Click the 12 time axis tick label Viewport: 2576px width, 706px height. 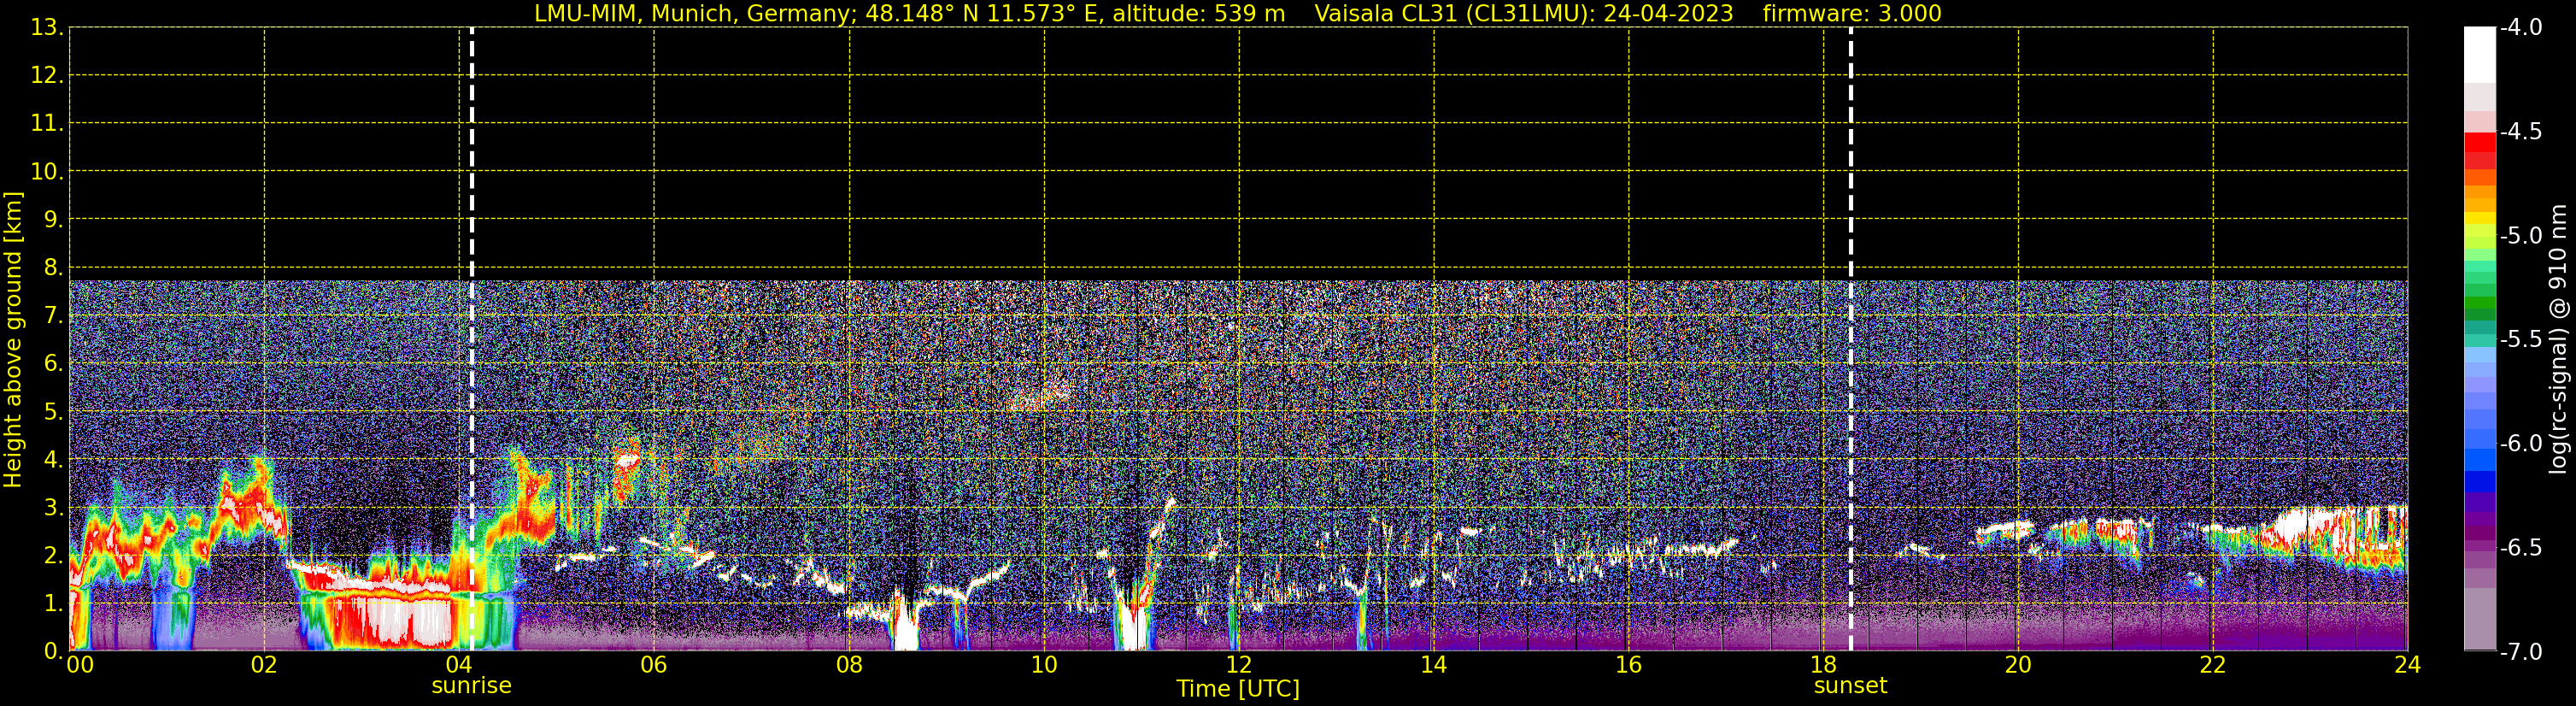pyautogui.click(x=1239, y=664)
